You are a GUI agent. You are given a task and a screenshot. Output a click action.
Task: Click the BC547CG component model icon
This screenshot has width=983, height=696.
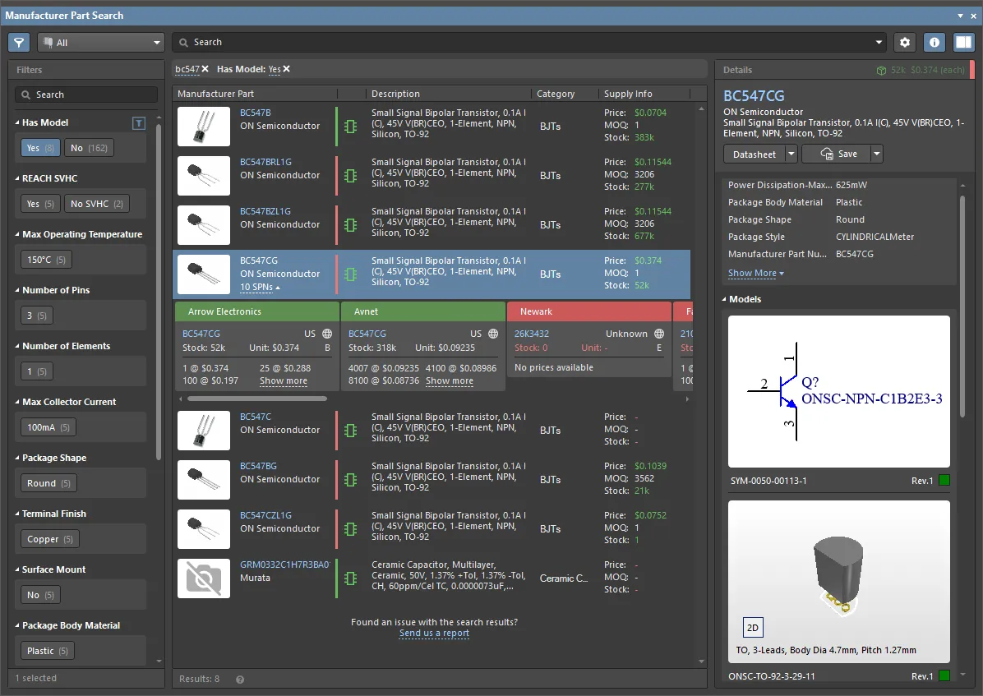pyautogui.click(x=350, y=274)
